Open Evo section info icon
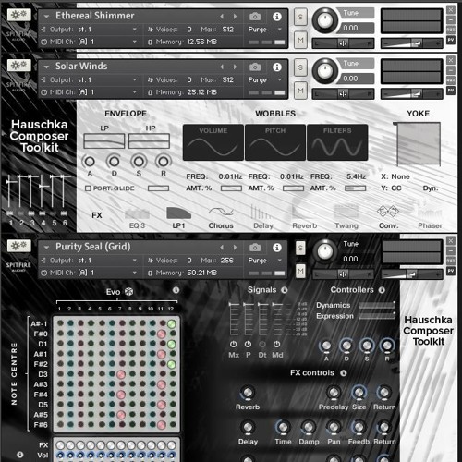Viewport: 462px width, 462px height. pyautogui.click(x=176, y=290)
